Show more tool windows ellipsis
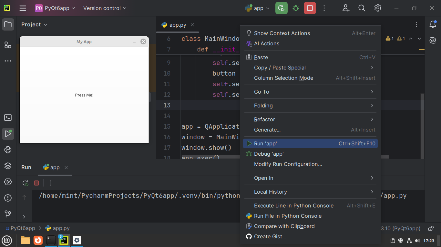The height and width of the screenshot is (247, 441). tap(8, 61)
